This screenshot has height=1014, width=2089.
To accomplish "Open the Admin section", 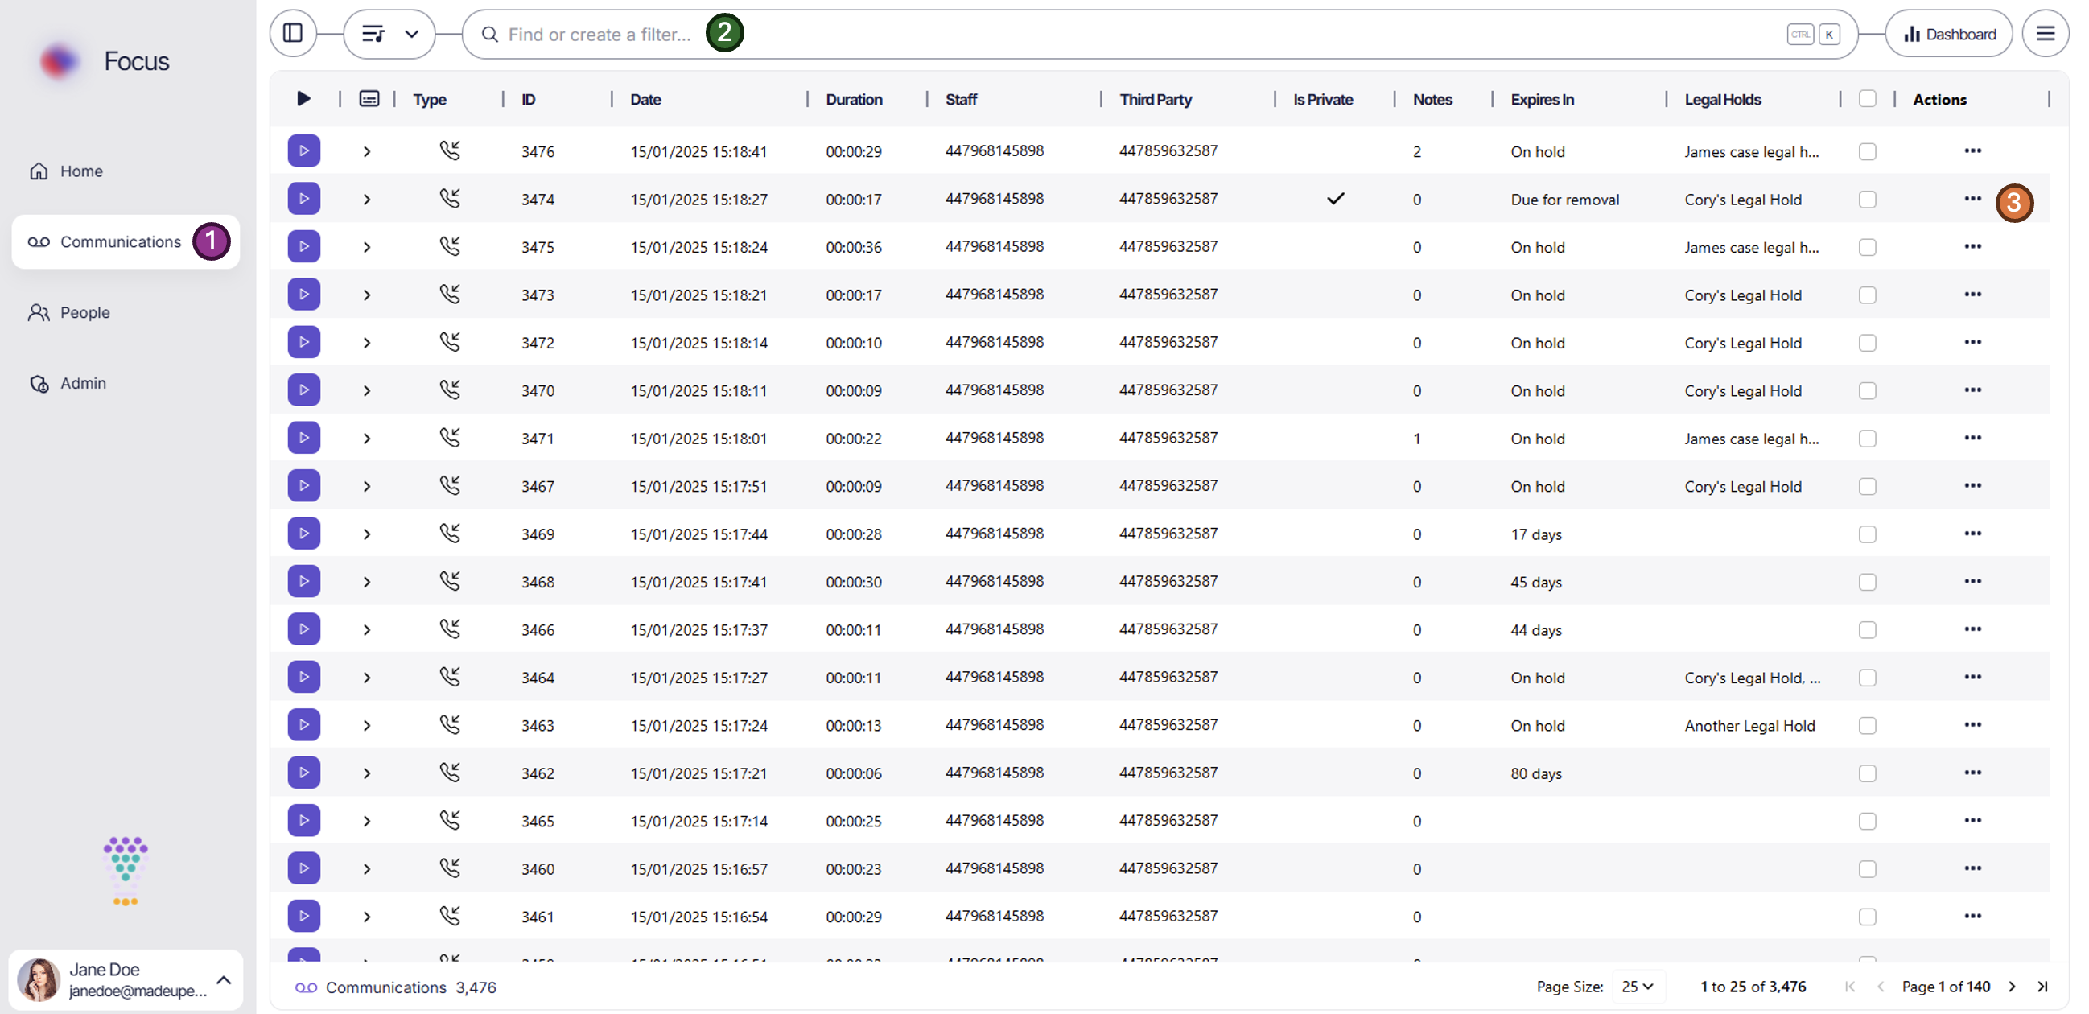I will [x=83, y=383].
